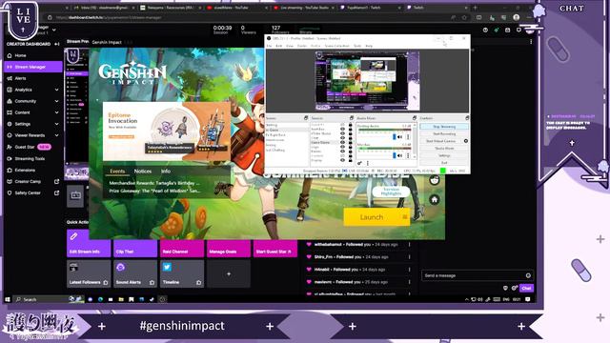Click the home icon in Genshin launcher
Image resolution: width=610 pixels, height=343 pixels.
(435, 199)
